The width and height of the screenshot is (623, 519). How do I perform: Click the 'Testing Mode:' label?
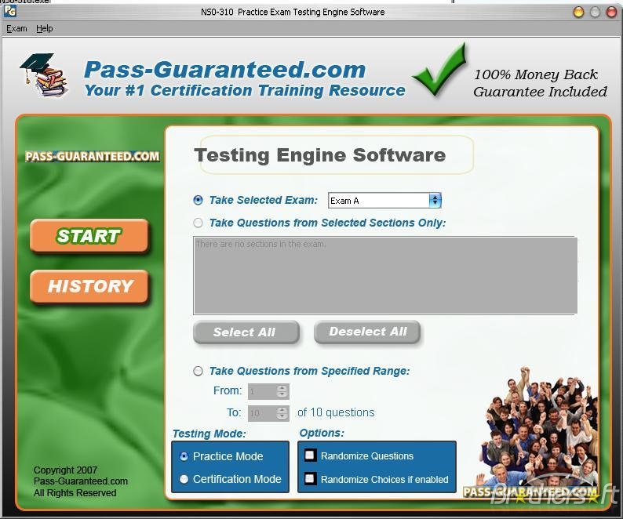pos(209,434)
